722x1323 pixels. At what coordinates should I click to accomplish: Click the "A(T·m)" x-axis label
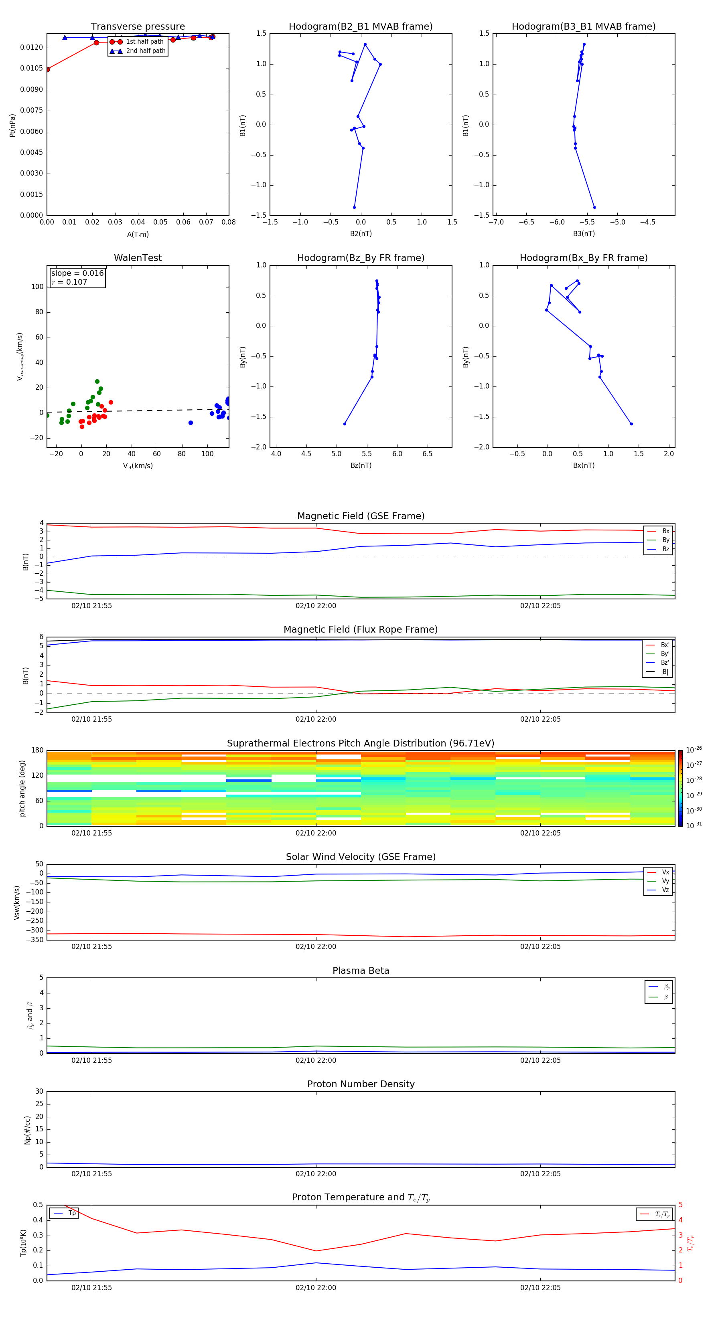coord(138,235)
